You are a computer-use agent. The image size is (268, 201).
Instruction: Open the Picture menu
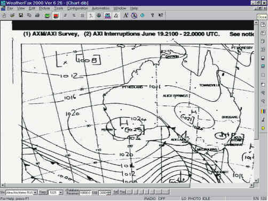(x=44, y=9)
